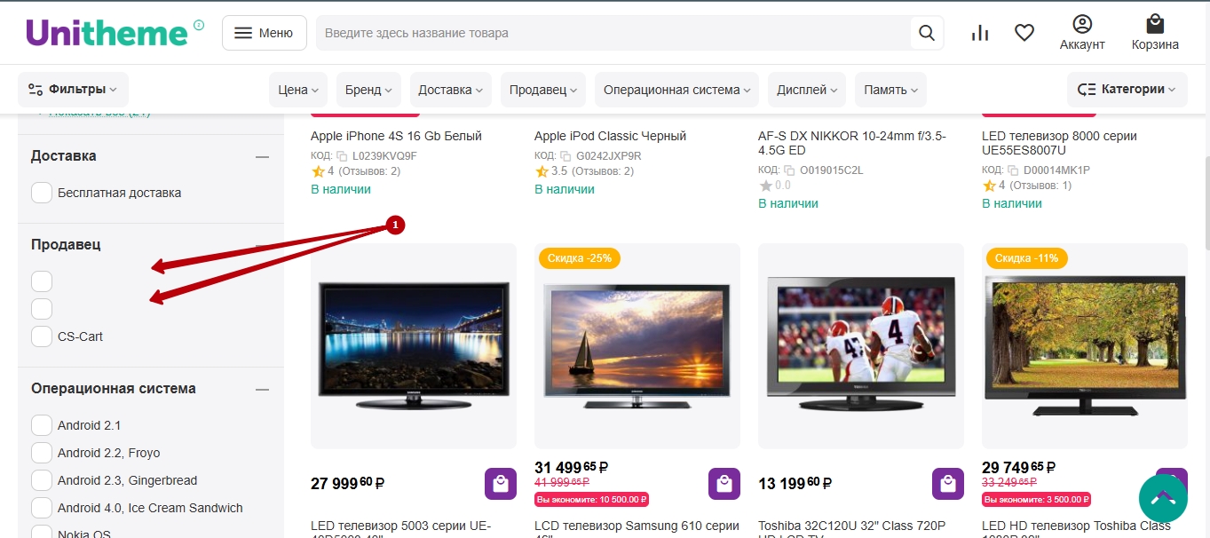Add LED телевизор 5003 to cart
This screenshot has height=538, width=1210.
click(x=501, y=484)
